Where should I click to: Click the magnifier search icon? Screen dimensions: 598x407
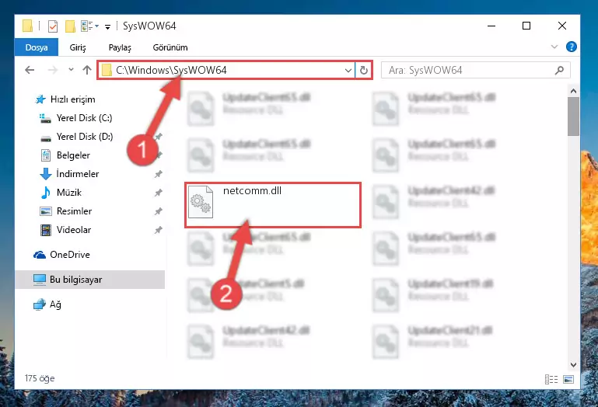559,70
